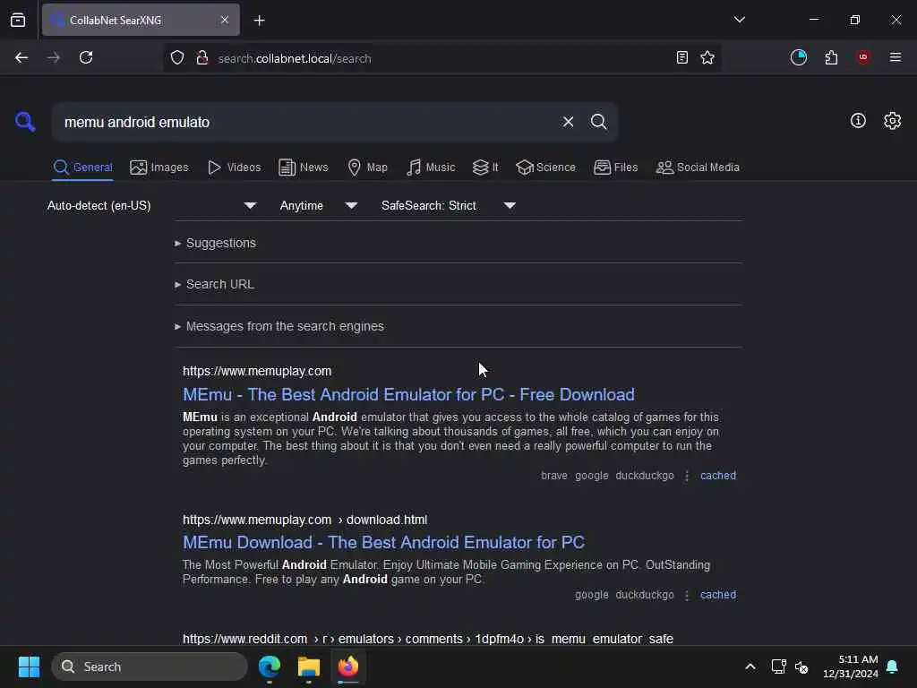Open Anytime time range dropdown
917x688 pixels.
[x=319, y=205]
